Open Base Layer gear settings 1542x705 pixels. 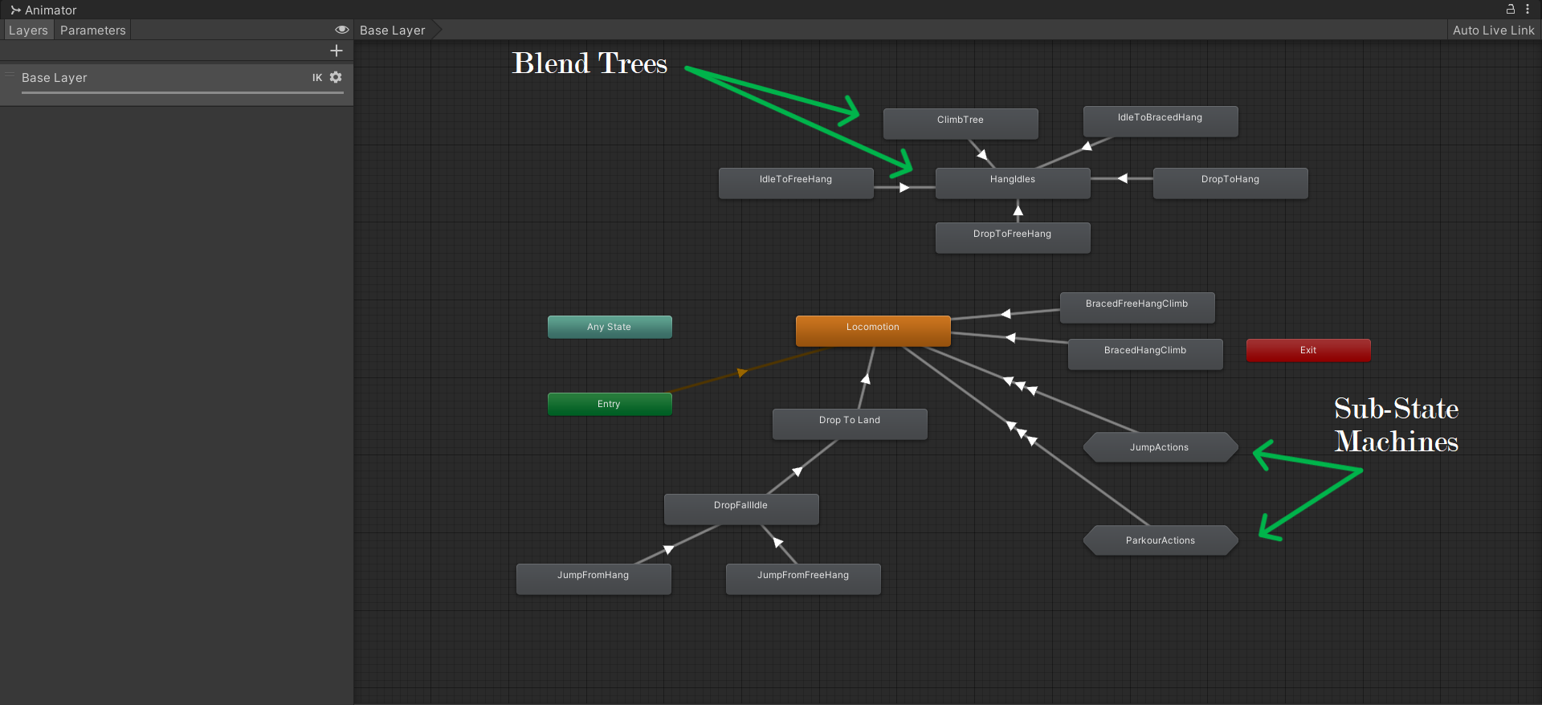[x=336, y=77]
